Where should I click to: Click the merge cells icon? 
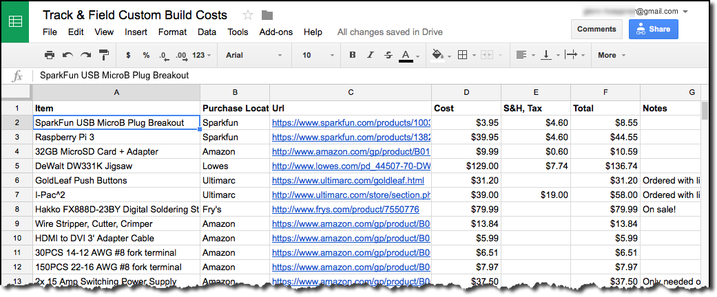pyautogui.click(x=487, y=55)
